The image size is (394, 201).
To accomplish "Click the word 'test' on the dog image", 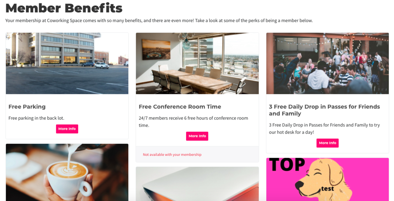I will coord(327,189).
